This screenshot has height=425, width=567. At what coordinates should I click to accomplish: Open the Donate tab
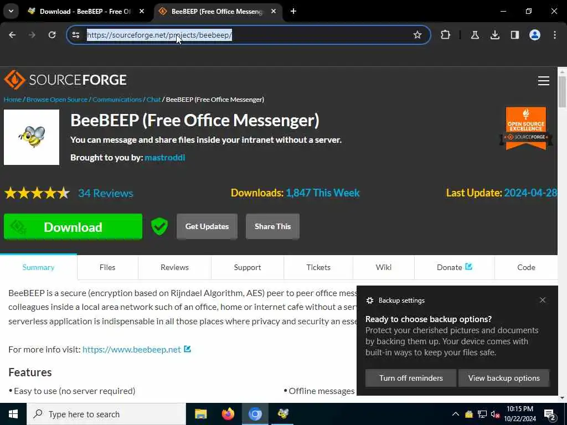tap(455, 267)
